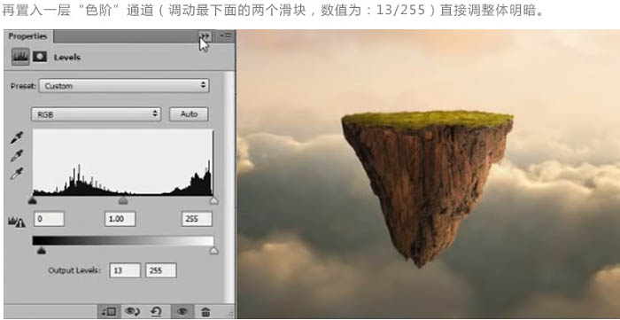Click the Properties panel vertical scrollbar

pos(229,187)
